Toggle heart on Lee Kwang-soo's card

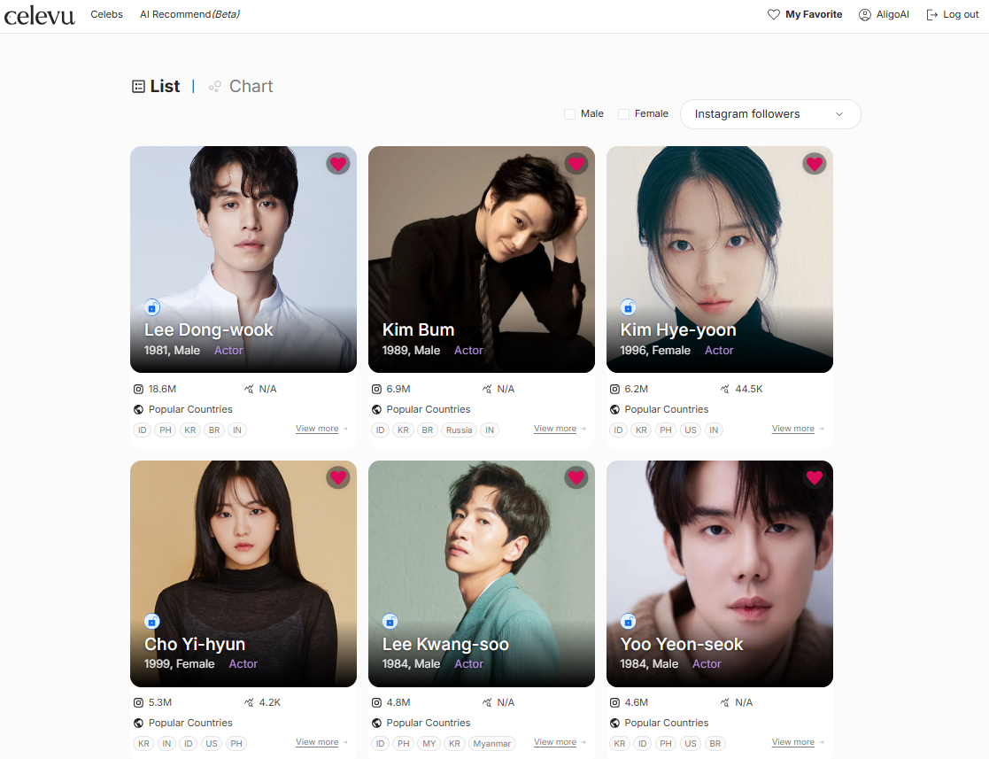coord(576,477)
